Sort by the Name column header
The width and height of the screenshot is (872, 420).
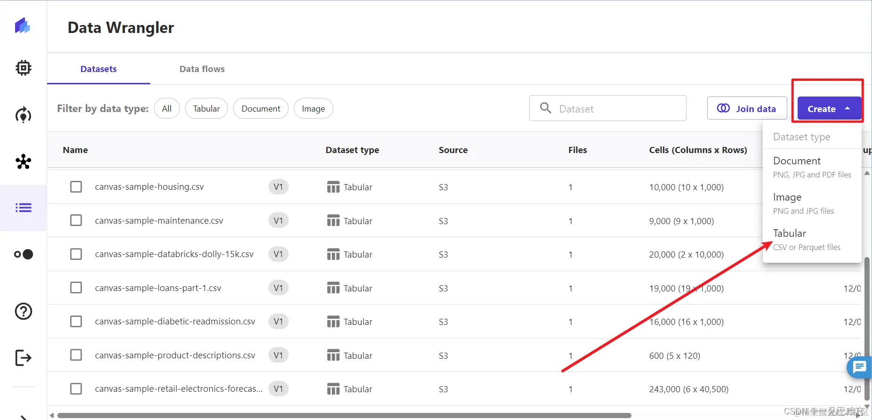pyautogui.click(x=75, y=150)
